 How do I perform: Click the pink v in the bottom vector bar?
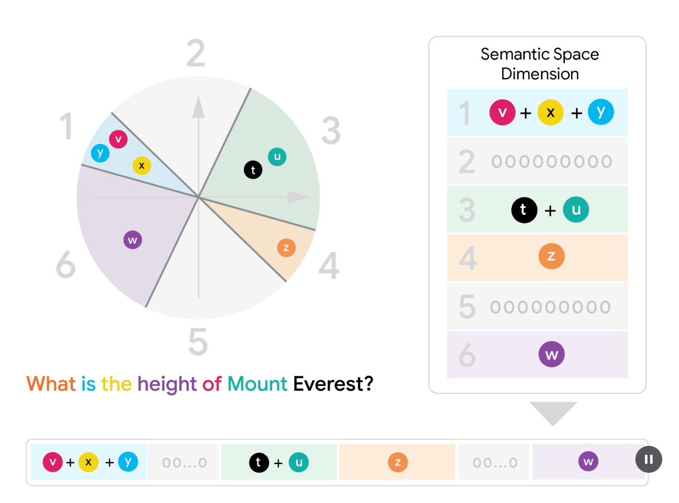[53, 462]
